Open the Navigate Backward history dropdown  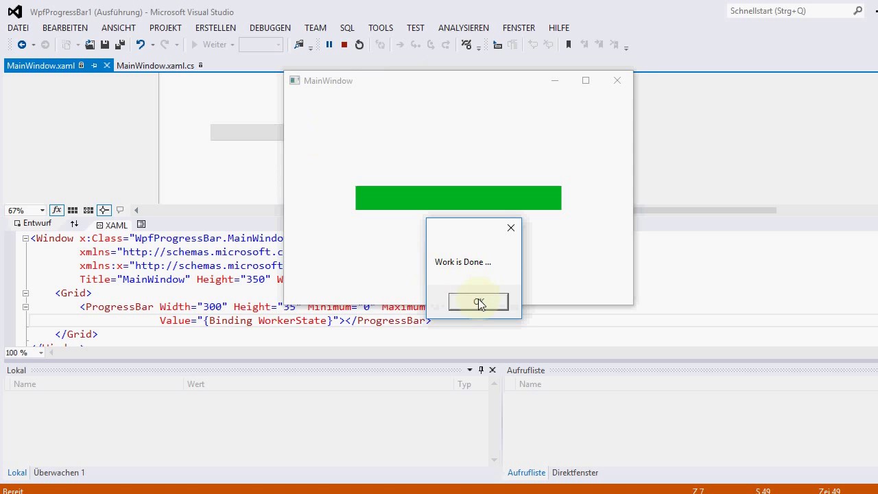[x=33, y=45]
